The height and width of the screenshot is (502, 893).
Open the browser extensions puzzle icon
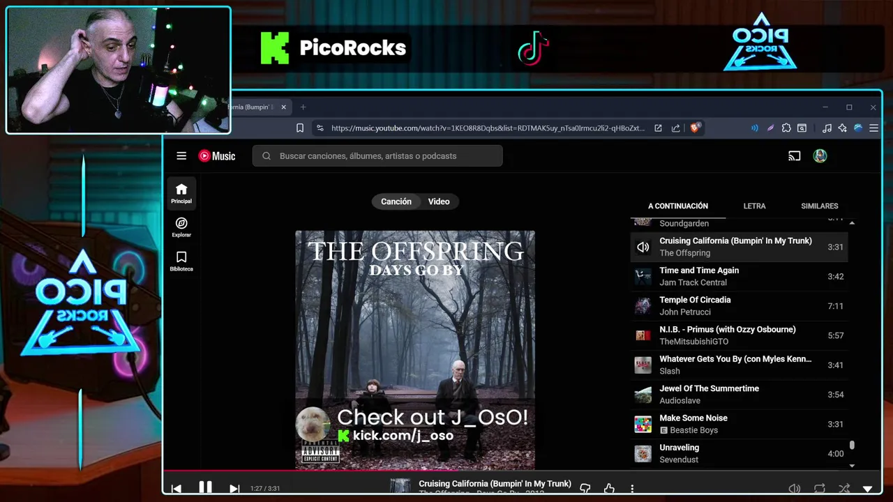pyautogui.click(x=786, y=128)
